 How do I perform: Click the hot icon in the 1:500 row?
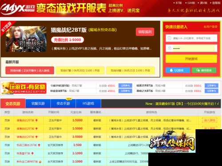(39, 145)
